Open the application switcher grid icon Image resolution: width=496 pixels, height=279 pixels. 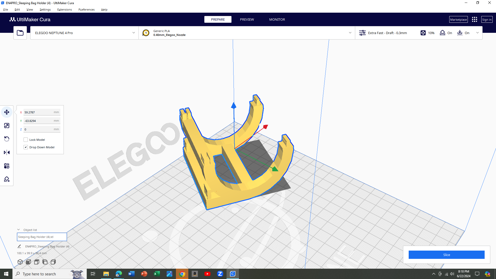[x=475, y=19]
